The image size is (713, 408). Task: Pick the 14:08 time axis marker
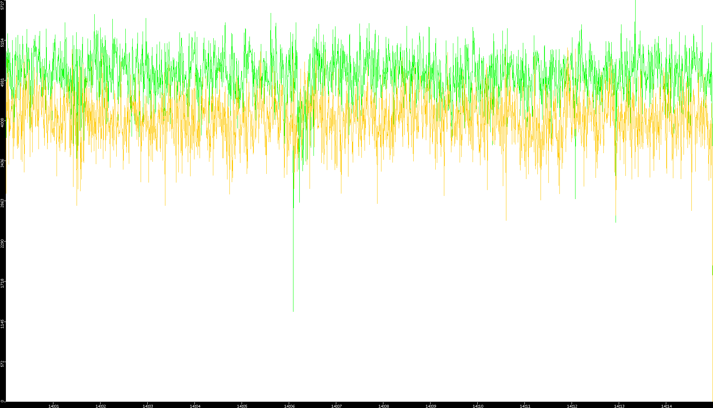tap(383, 406)
